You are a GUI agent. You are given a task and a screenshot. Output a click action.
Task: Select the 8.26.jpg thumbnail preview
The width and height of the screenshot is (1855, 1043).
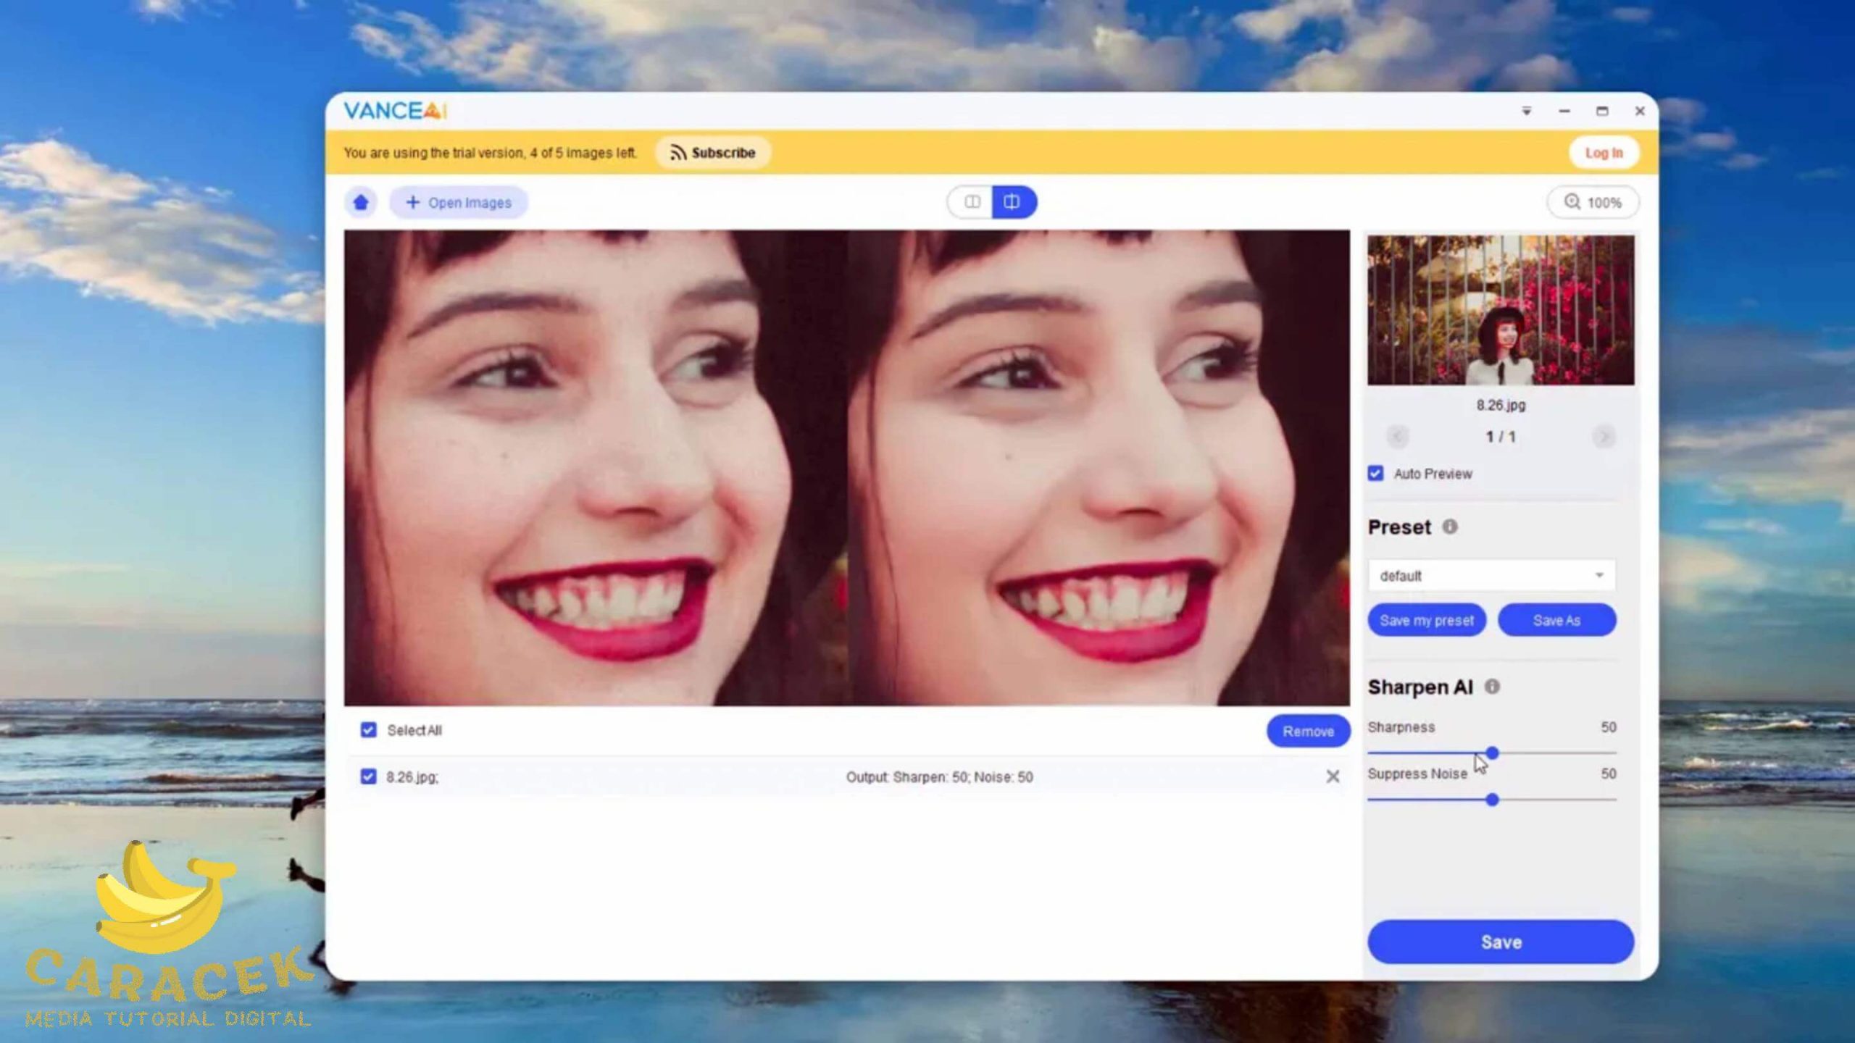[x=1500, y=310]
